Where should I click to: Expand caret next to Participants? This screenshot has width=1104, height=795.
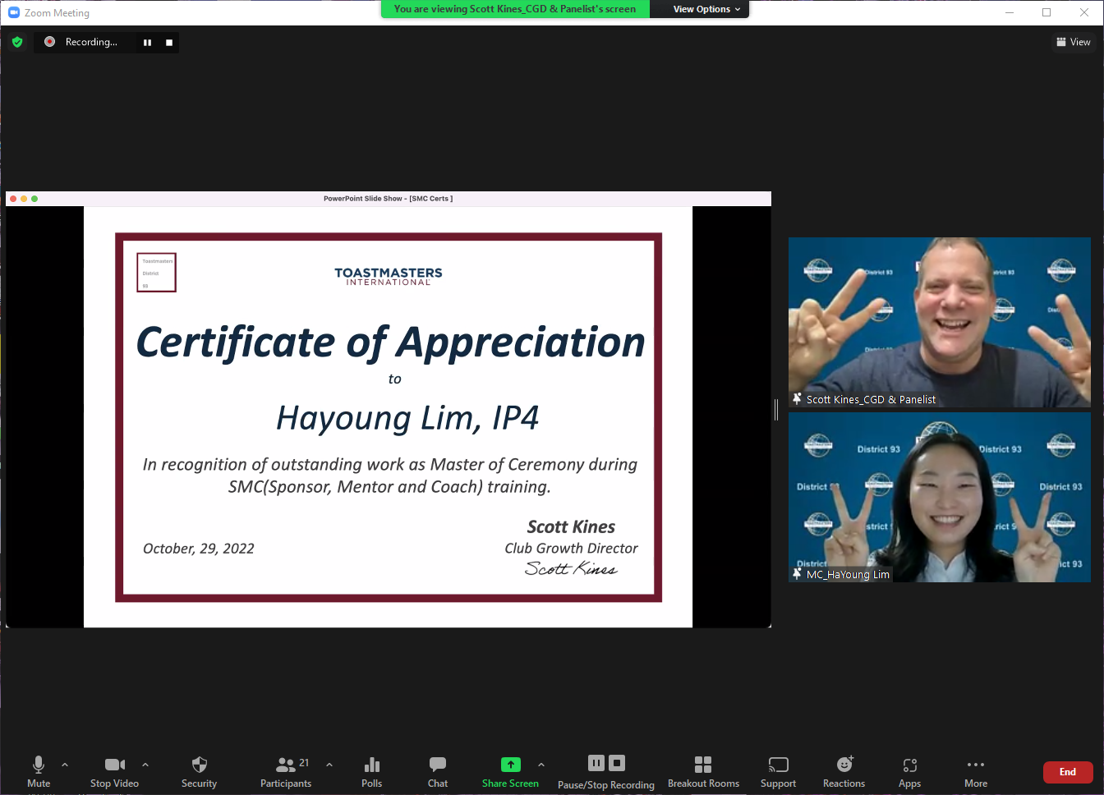pyautogui.click(x=329, y=765)
